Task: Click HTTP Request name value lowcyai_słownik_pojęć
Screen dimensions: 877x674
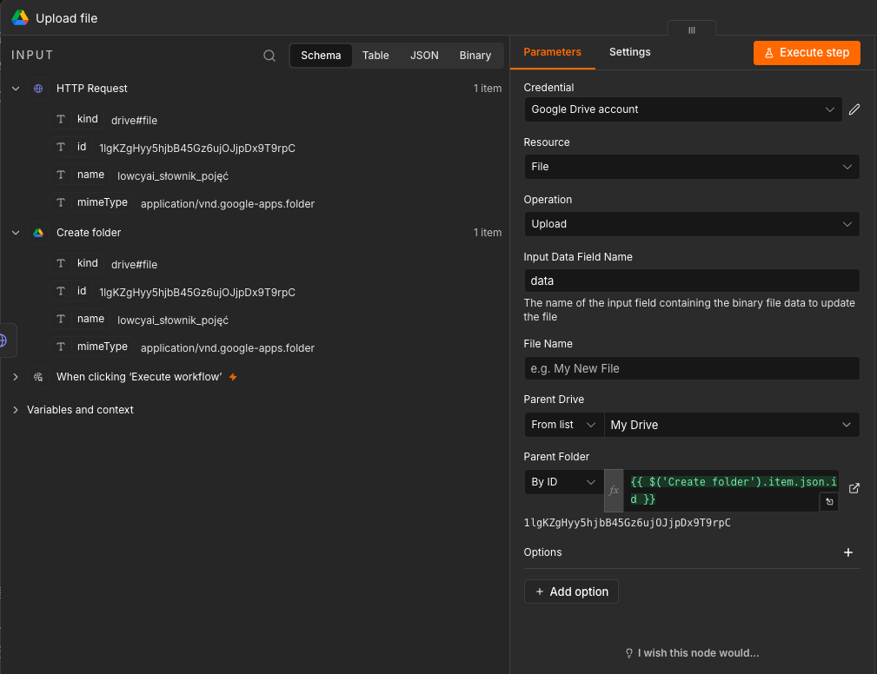Action: [173, 176]
